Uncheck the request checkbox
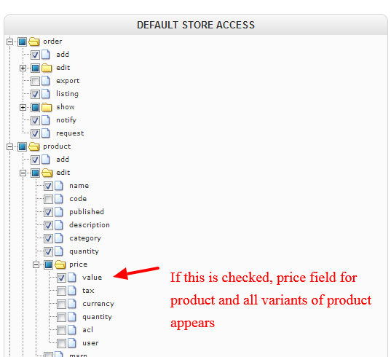The image size is (391, 357). pyautogui.click(x=35, y=133)
